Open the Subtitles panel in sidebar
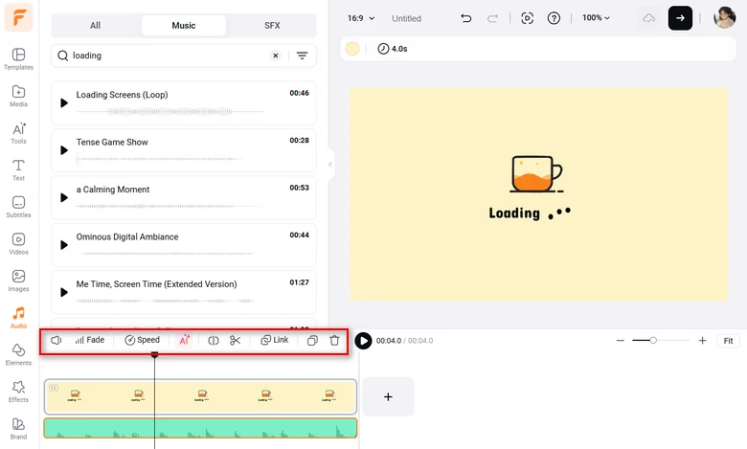747x449 pixels. tap(18, 208)
